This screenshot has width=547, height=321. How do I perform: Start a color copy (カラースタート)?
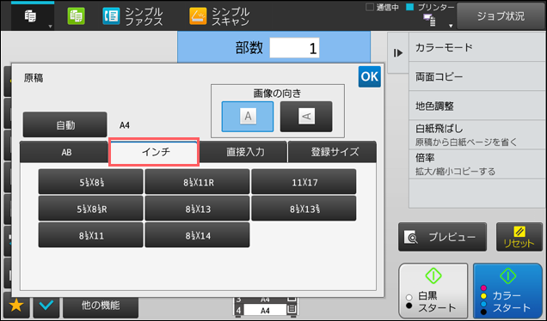507,291
